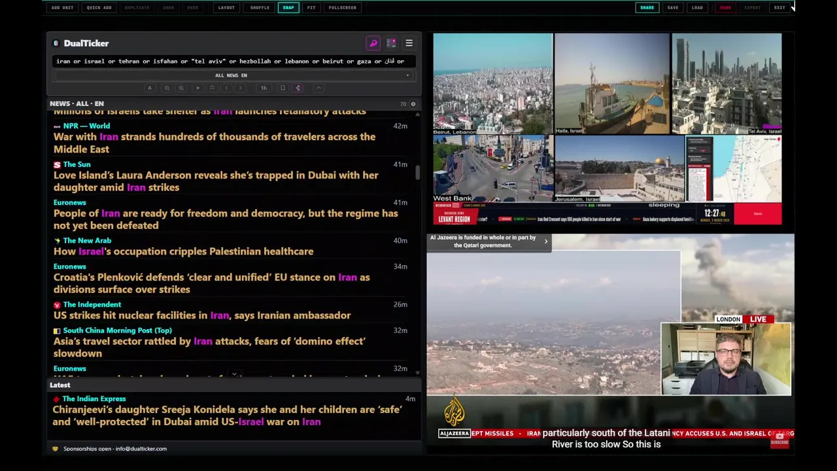Click the Beirut, Lebanon camera thumbnail
Viewport: 837px width, 471px height.
492,84
